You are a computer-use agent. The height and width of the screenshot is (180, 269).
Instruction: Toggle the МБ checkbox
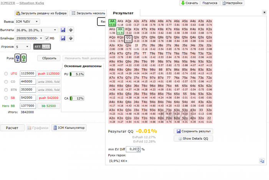(x=47, y=38)
